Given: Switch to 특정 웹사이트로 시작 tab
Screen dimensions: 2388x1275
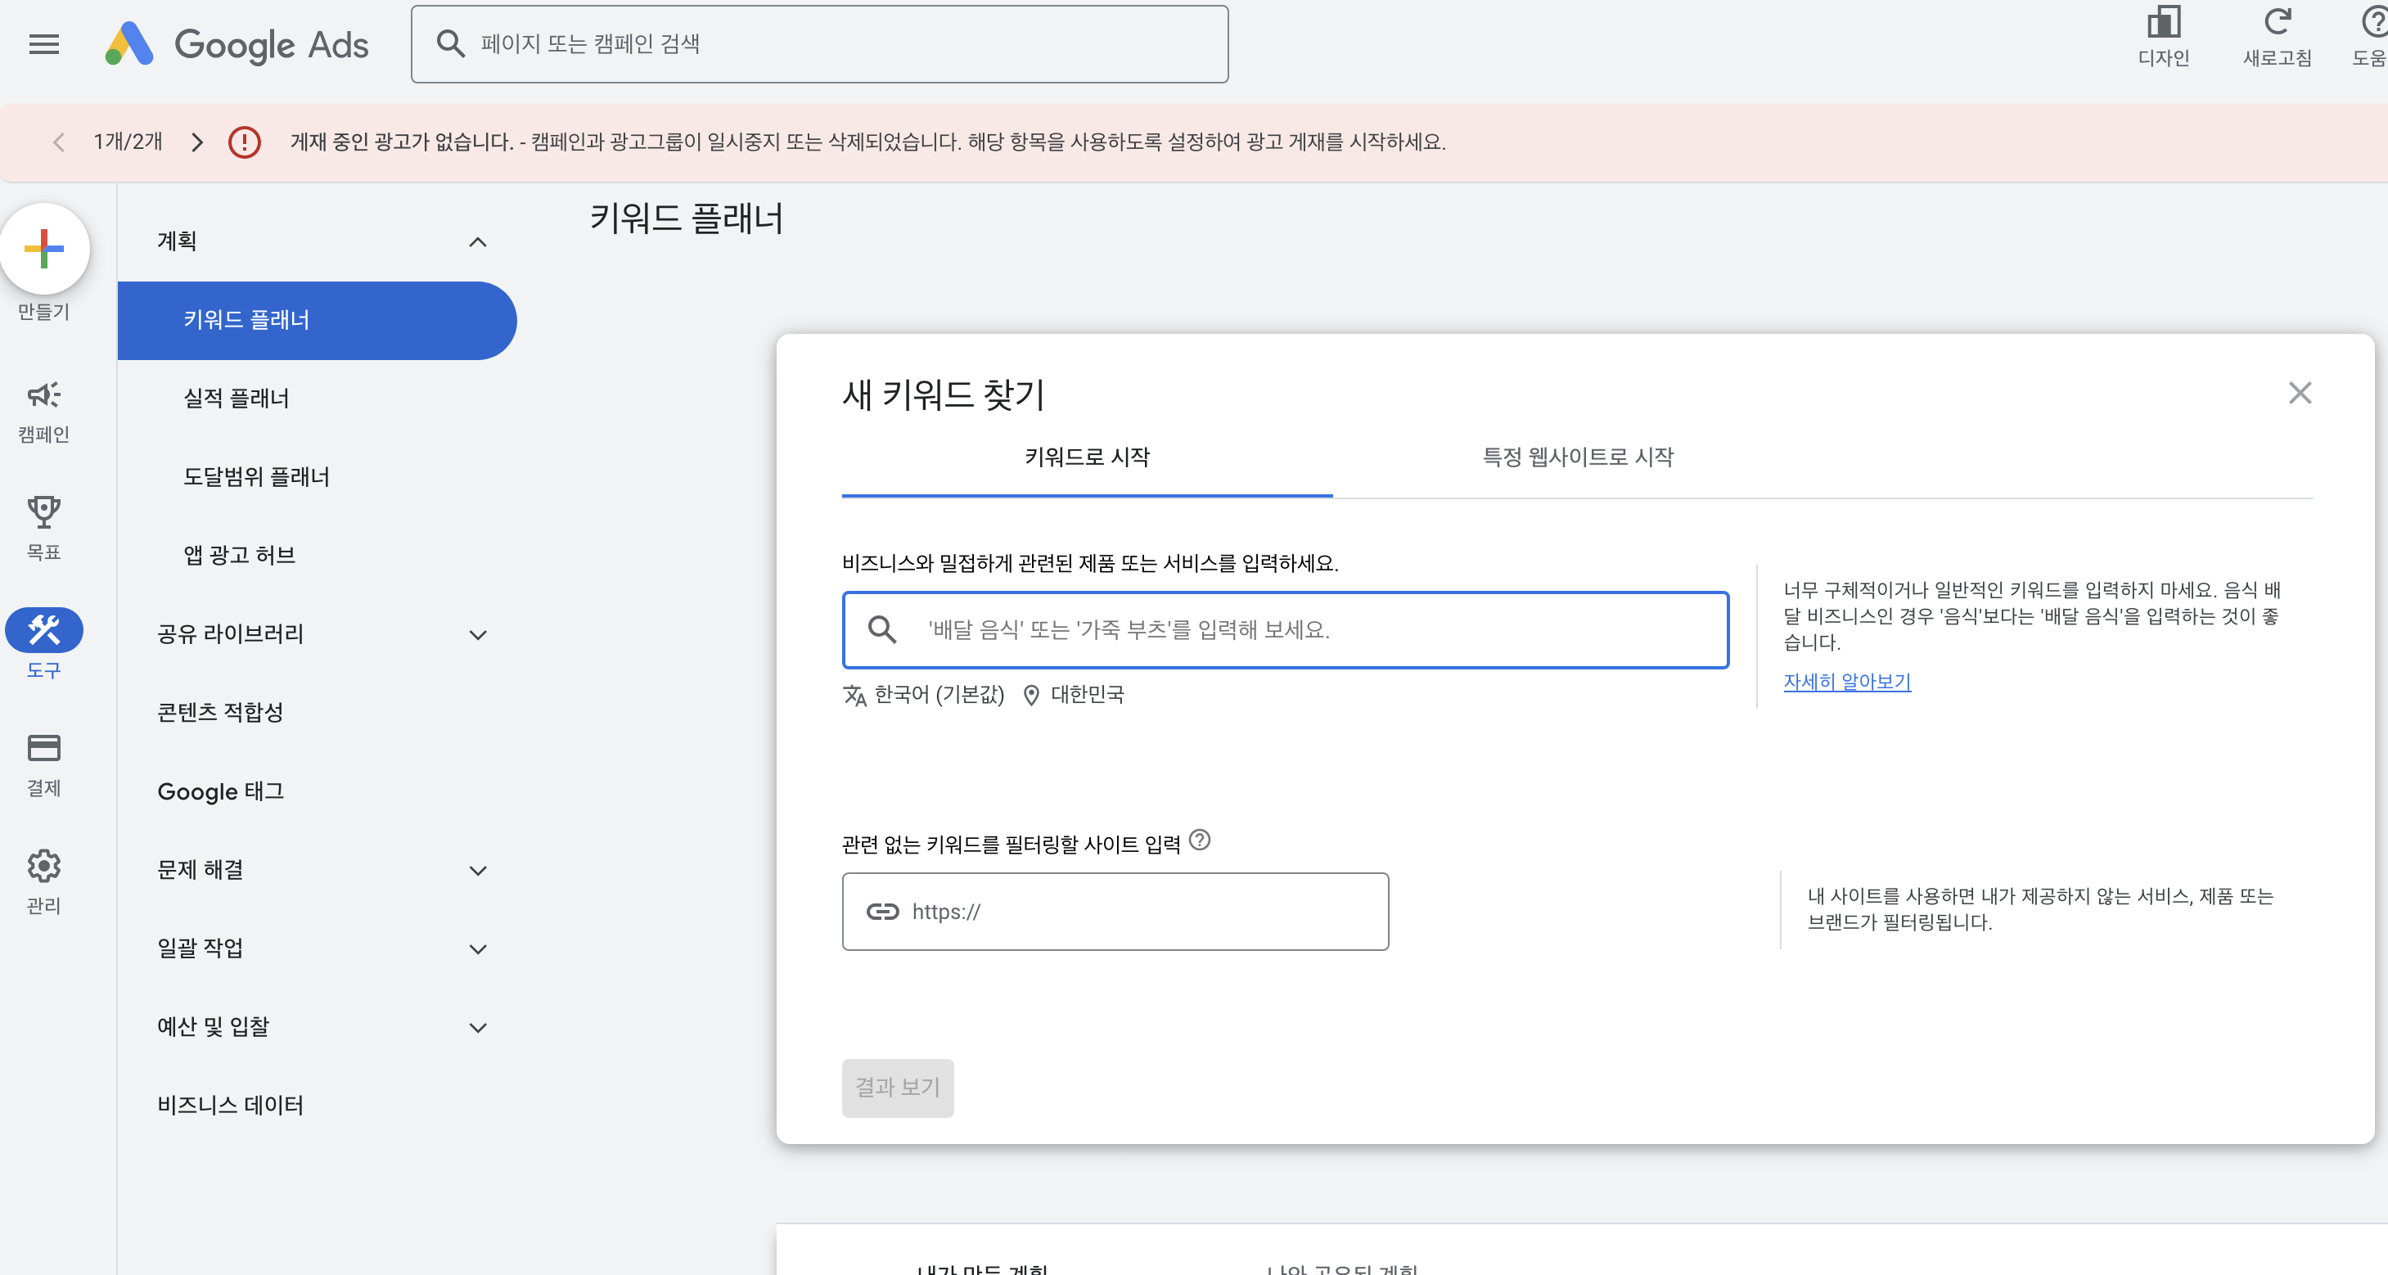Looking at the screenshot, I should tap(1578, 456).
